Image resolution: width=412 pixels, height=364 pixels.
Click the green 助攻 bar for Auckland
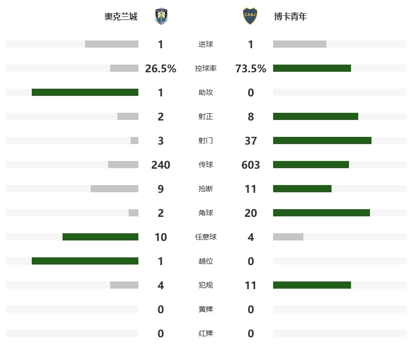(x=85, y=92)
